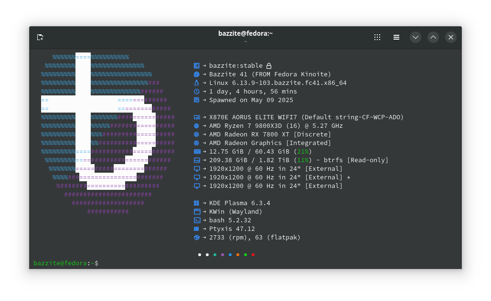Click the blue color dot
Viewport: 491px width, 301px height.
tap(230, 255)
